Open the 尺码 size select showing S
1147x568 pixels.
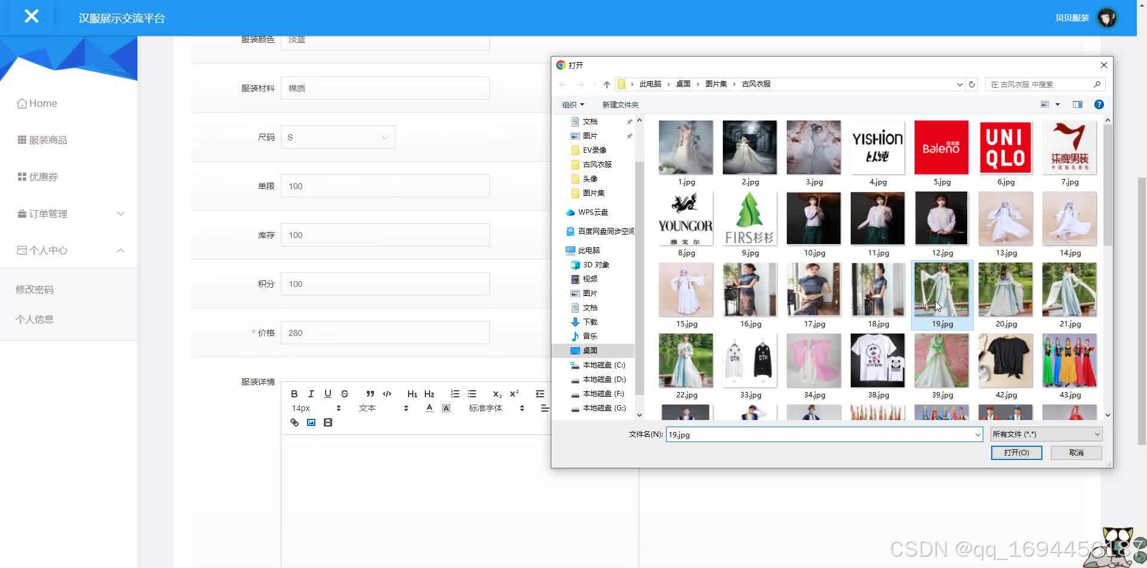(x=338, y=137)
